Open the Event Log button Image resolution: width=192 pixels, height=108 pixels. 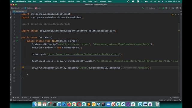[175, 97]
